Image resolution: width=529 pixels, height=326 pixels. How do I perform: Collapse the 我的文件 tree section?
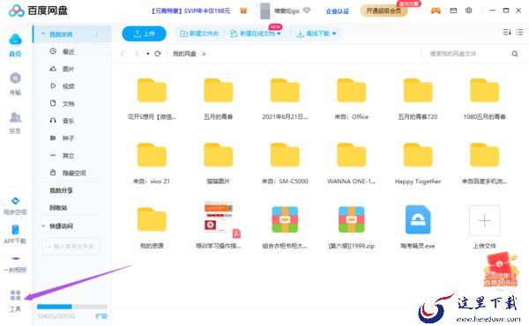(x=43, y=34)
